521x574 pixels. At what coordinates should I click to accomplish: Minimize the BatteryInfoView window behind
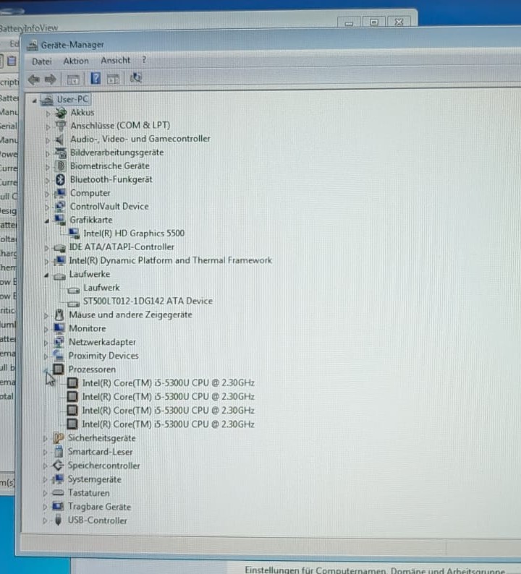point(349,22)
